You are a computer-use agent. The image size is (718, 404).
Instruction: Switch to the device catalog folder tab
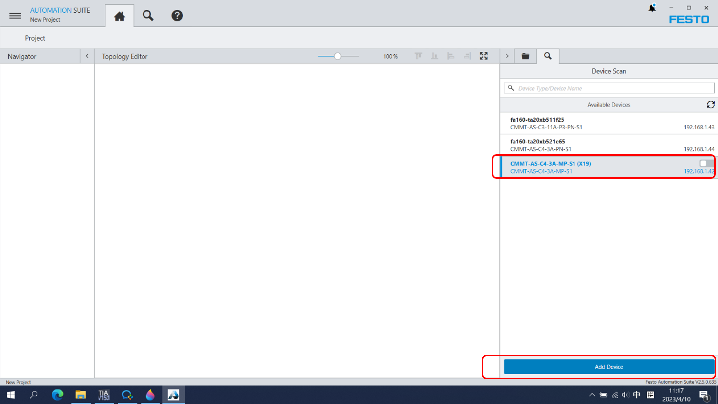coord(525,56)
